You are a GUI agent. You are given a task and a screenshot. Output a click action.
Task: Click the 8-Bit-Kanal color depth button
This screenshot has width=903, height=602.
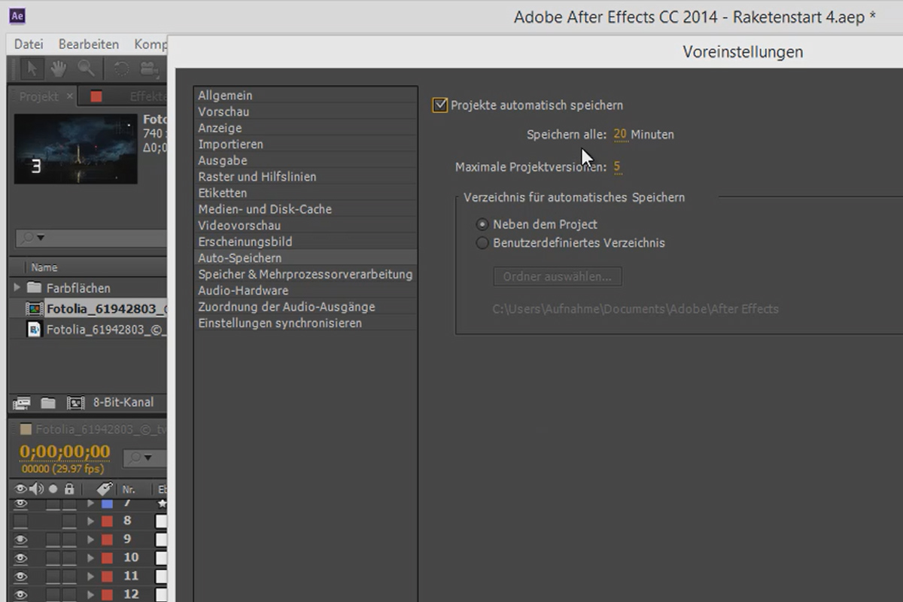123,403
